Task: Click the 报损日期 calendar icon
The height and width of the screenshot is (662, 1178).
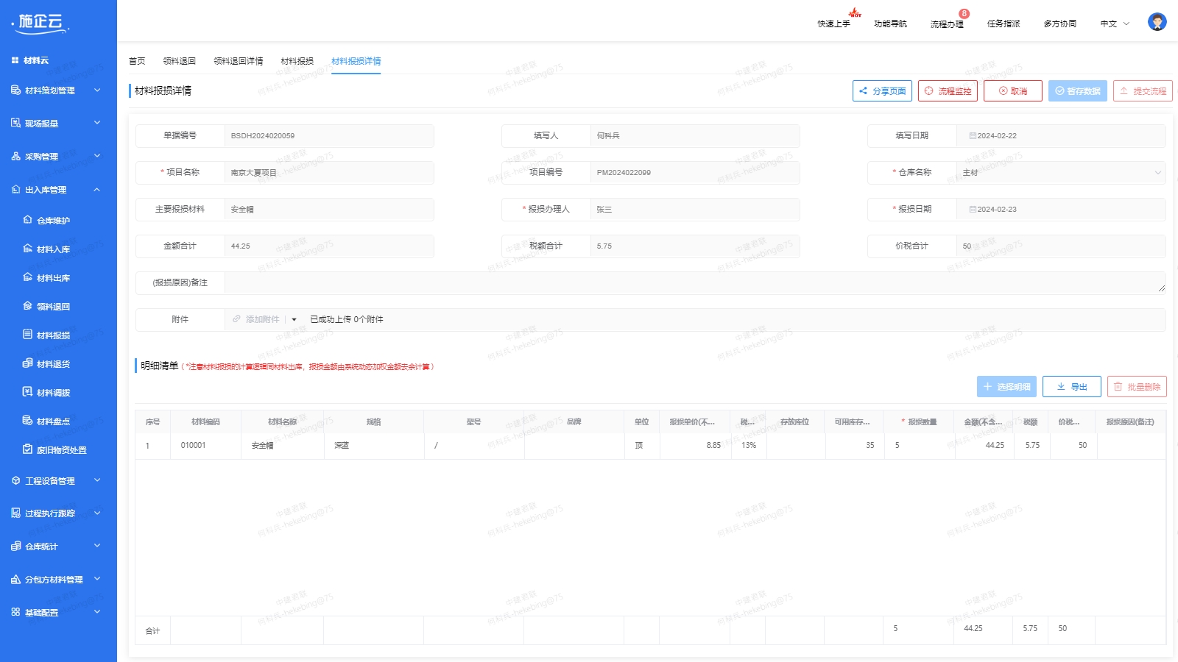Action: [973, 209]
